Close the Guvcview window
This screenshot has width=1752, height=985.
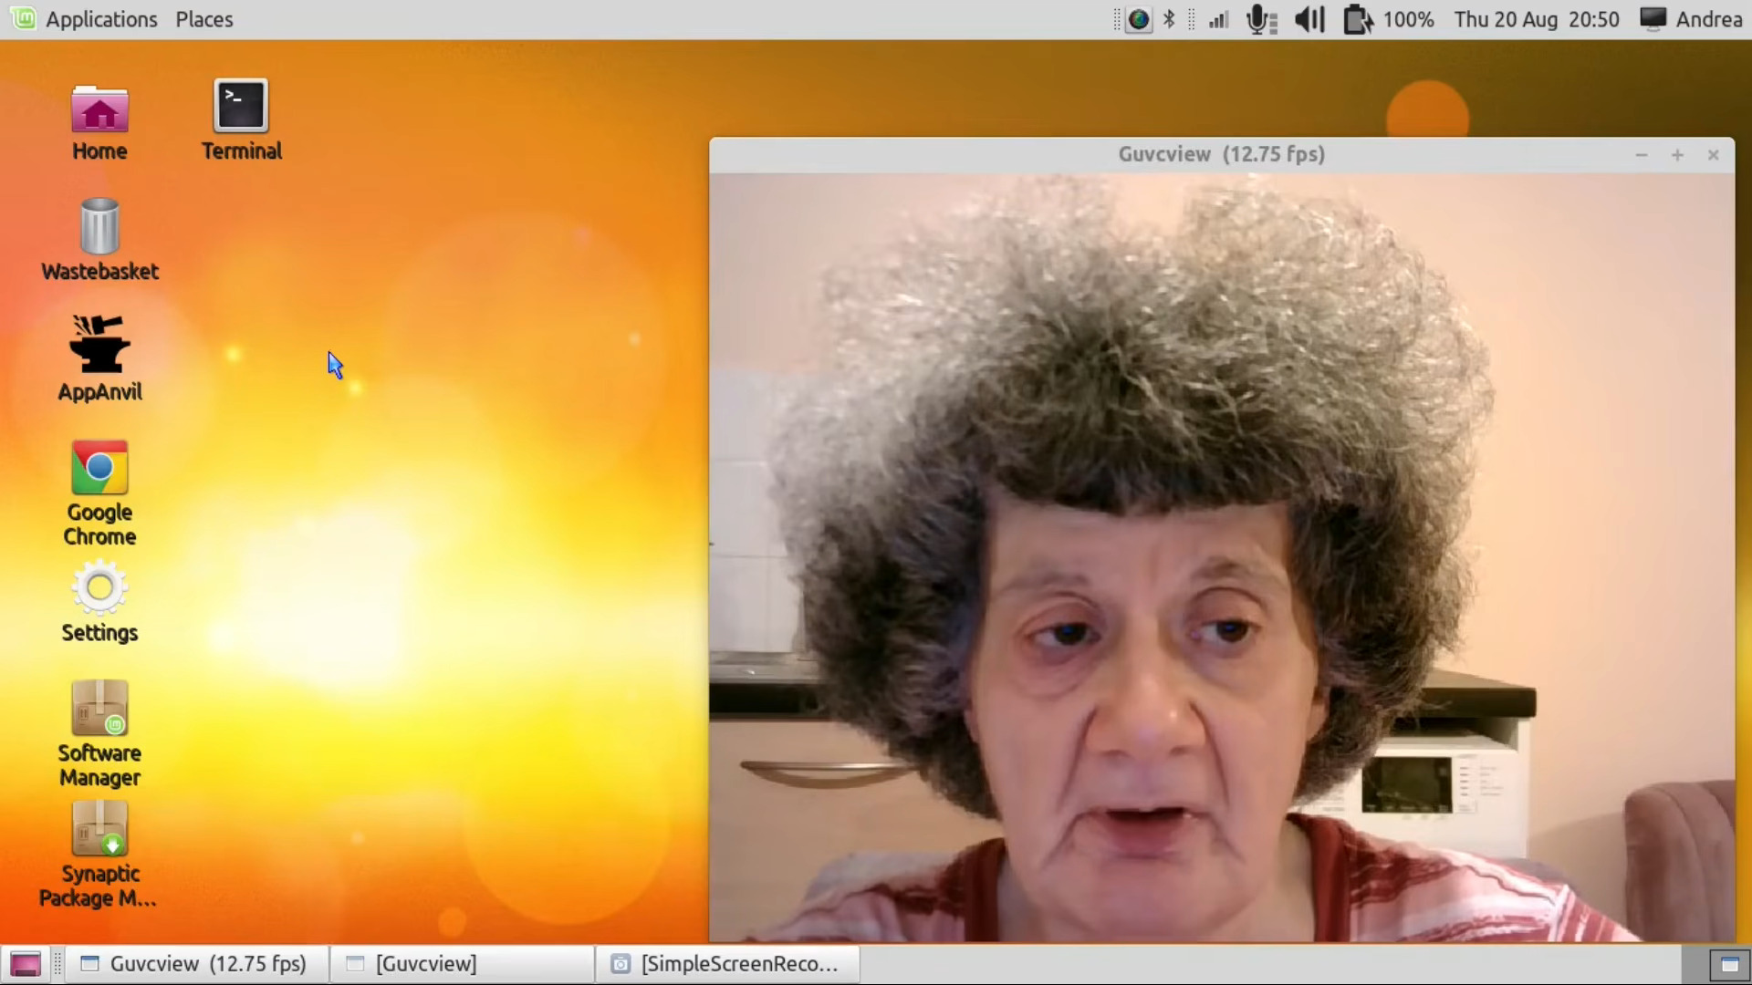pos(1713,155)
